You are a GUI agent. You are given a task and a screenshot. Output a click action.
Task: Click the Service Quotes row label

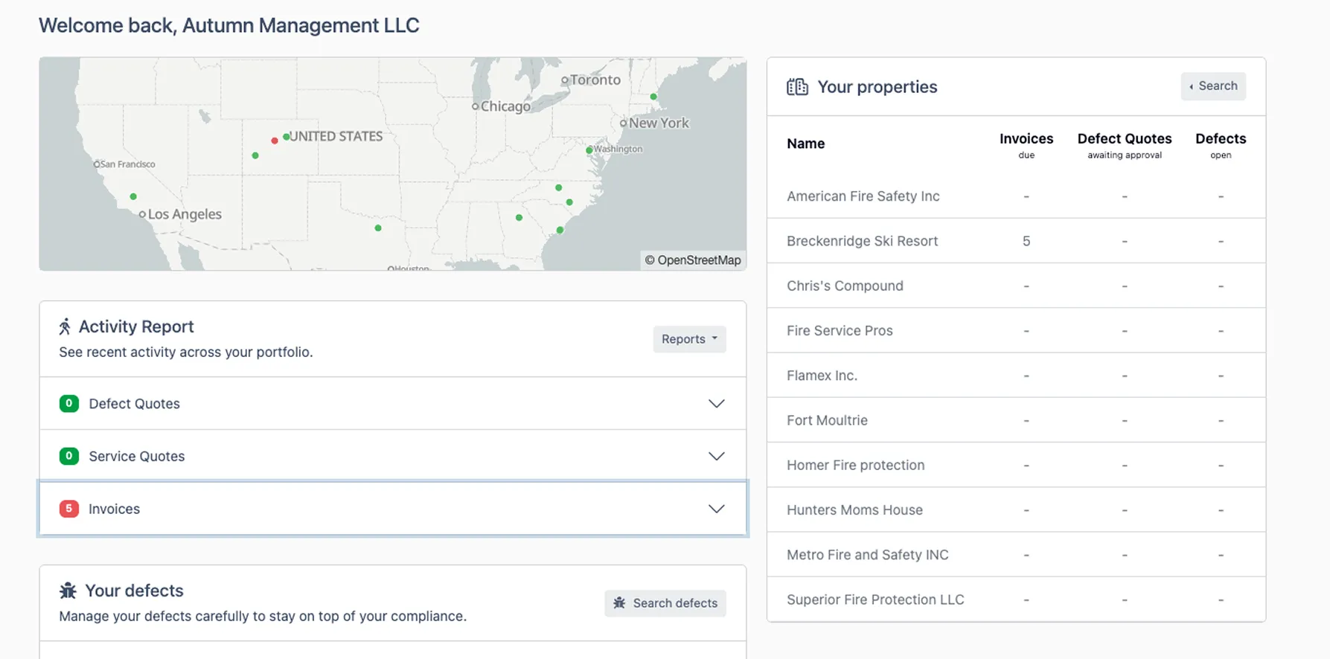click(x=137, y=456)
